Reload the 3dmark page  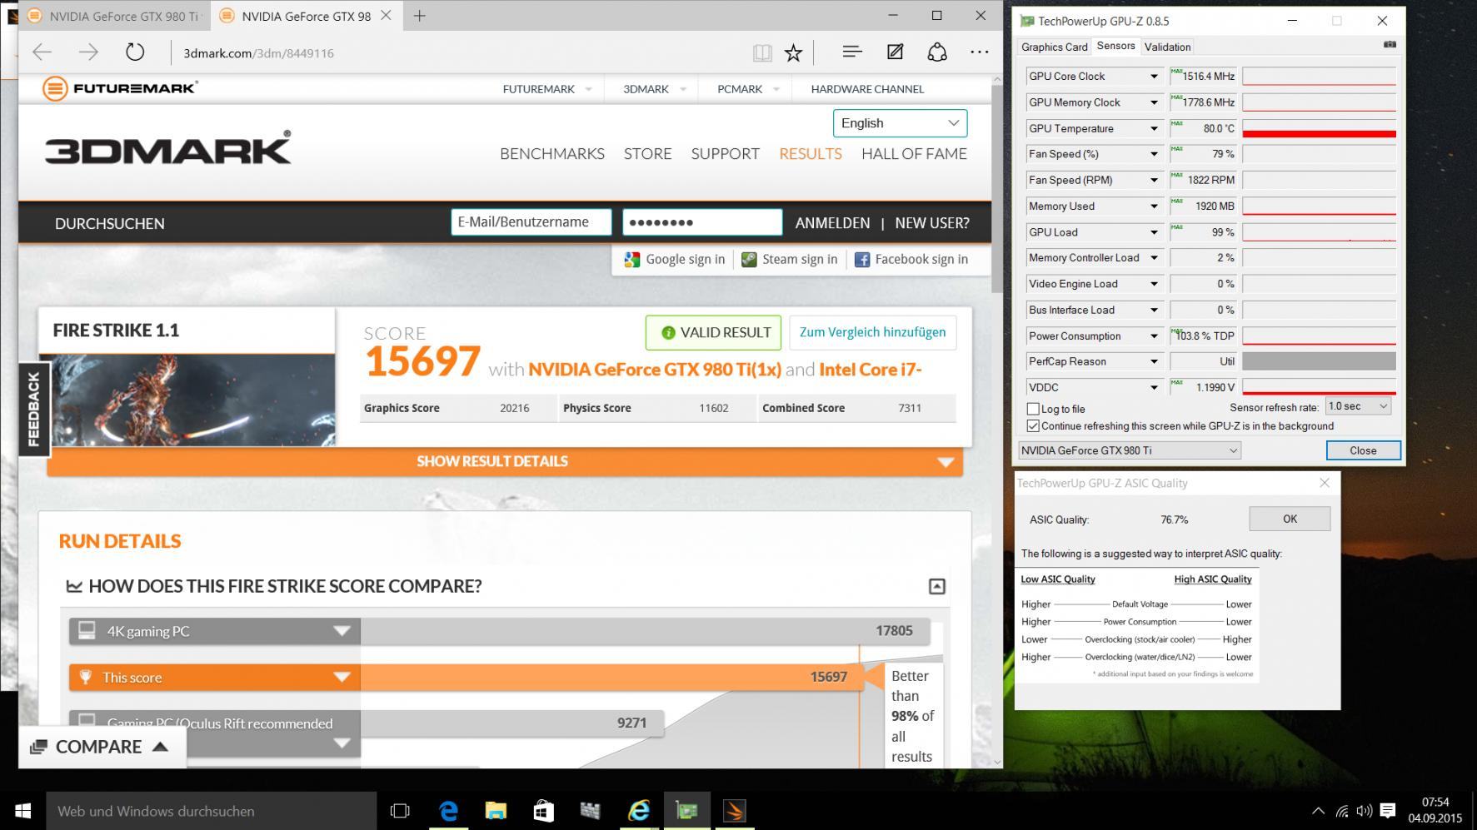click(x=135, y=52)
